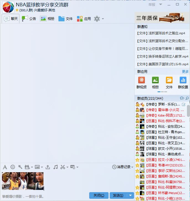Screen dimensions: 190x201
Task: Expand the dropdown arrow next to settings gear
Action: tap(103, 19)
